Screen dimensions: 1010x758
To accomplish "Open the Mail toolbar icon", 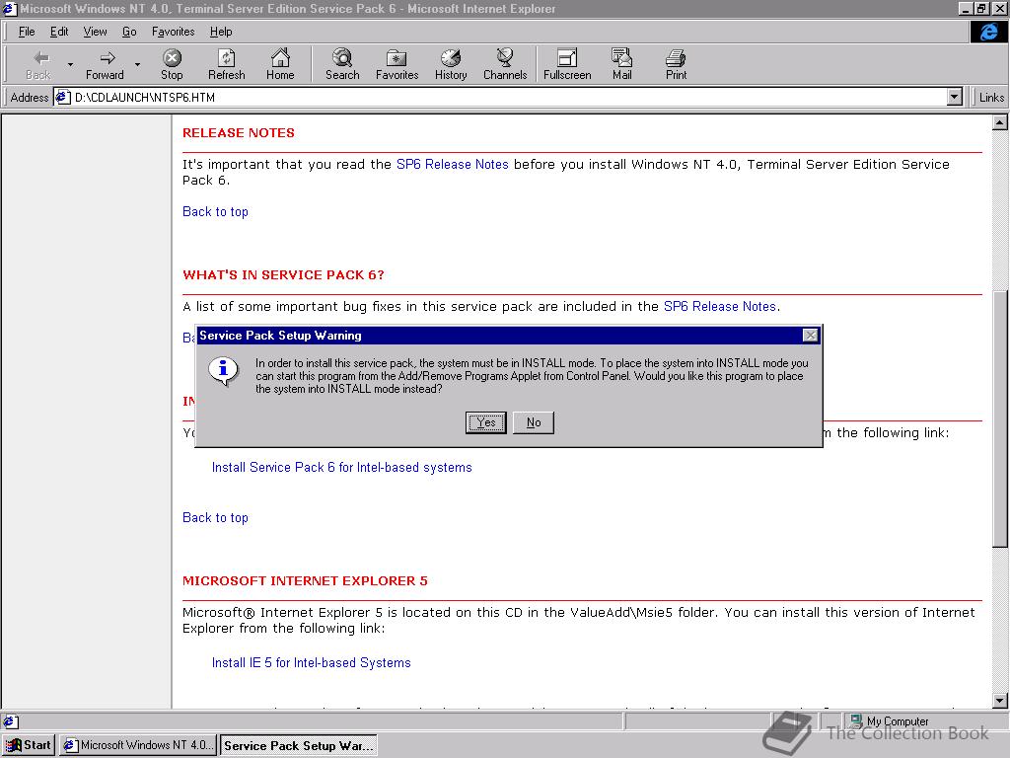I will click(621, 58).
